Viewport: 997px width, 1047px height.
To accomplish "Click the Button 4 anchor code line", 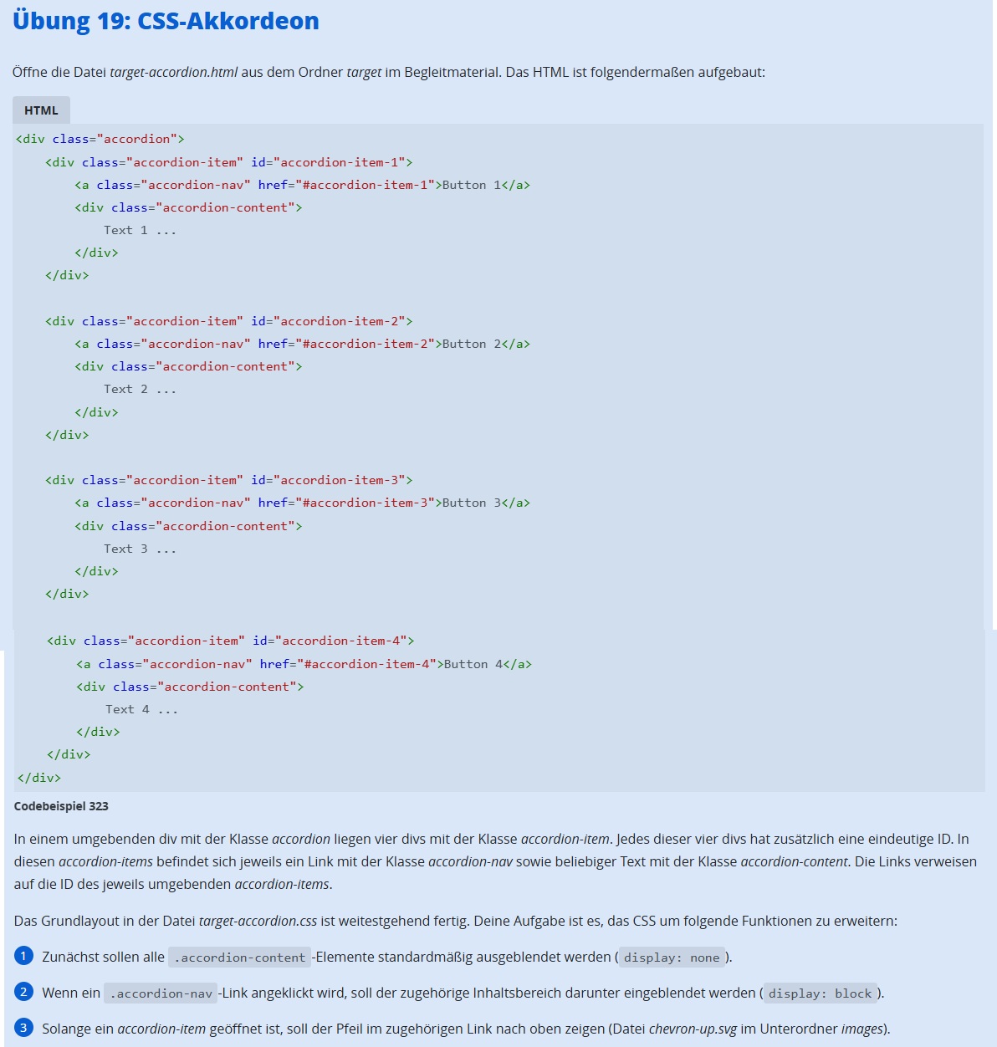I will (x=304, y=664).
